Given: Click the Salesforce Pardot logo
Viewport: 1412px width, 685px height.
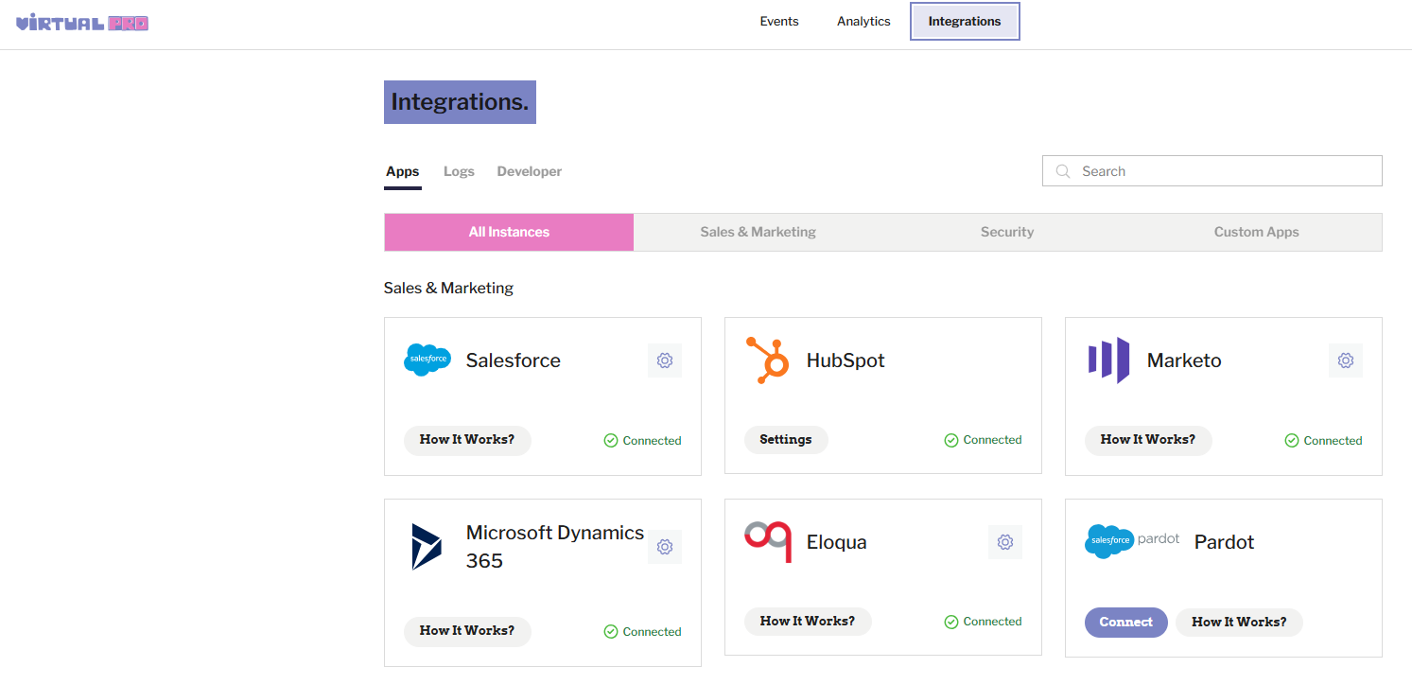Looking at the screenshot, I should pos(1132,541).
